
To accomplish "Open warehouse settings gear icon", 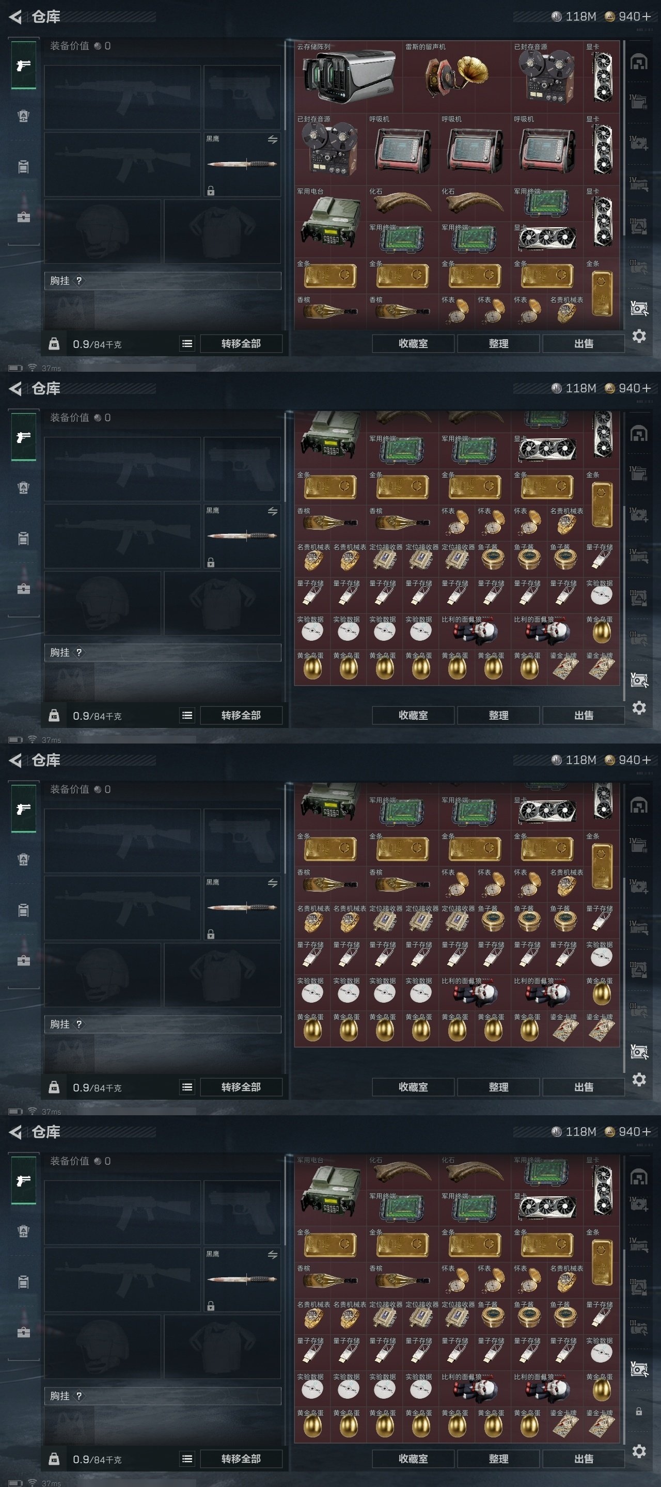I will pos(638,336).
